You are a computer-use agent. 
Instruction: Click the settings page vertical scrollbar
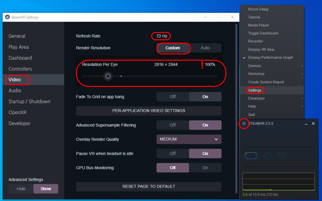coord(236,108)
